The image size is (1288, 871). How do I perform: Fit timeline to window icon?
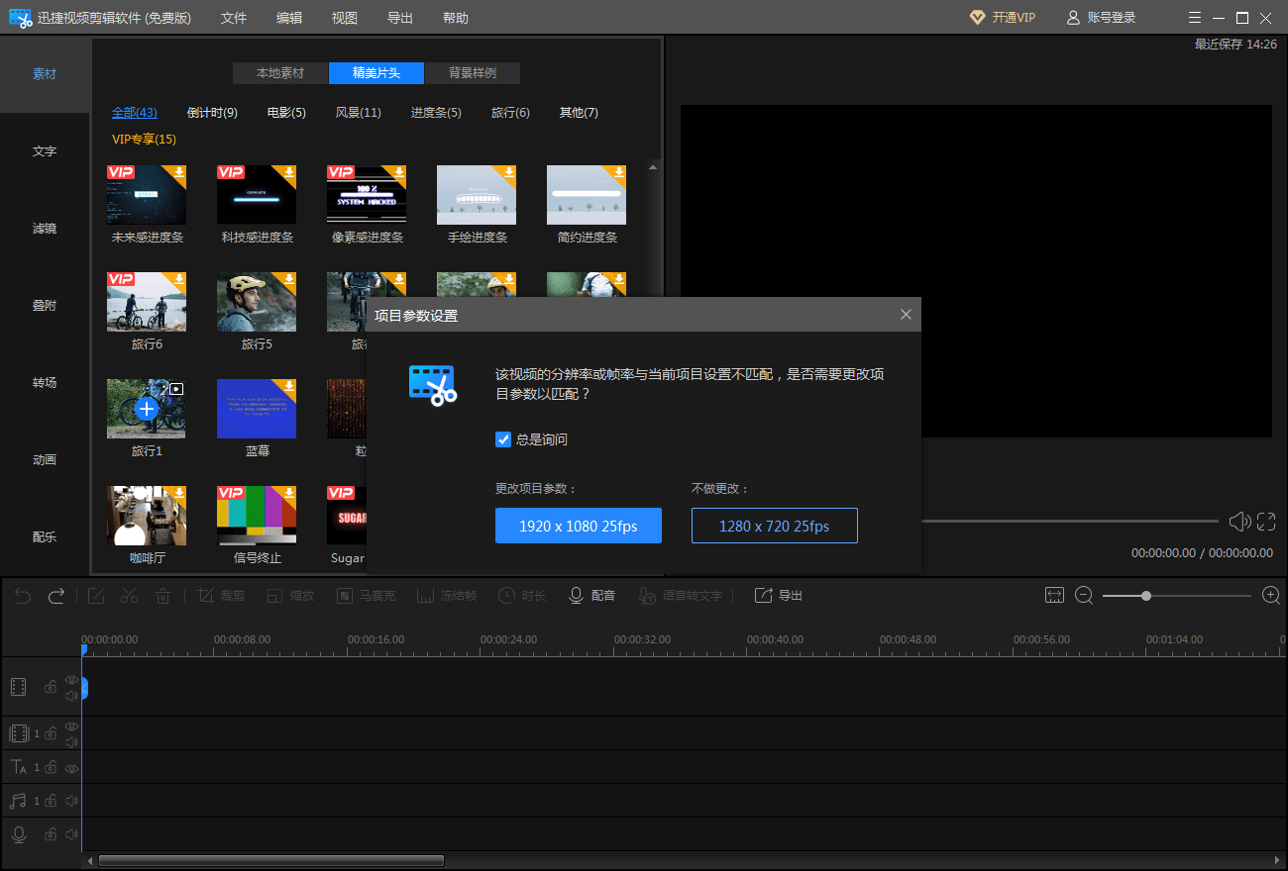point(1054,595)
